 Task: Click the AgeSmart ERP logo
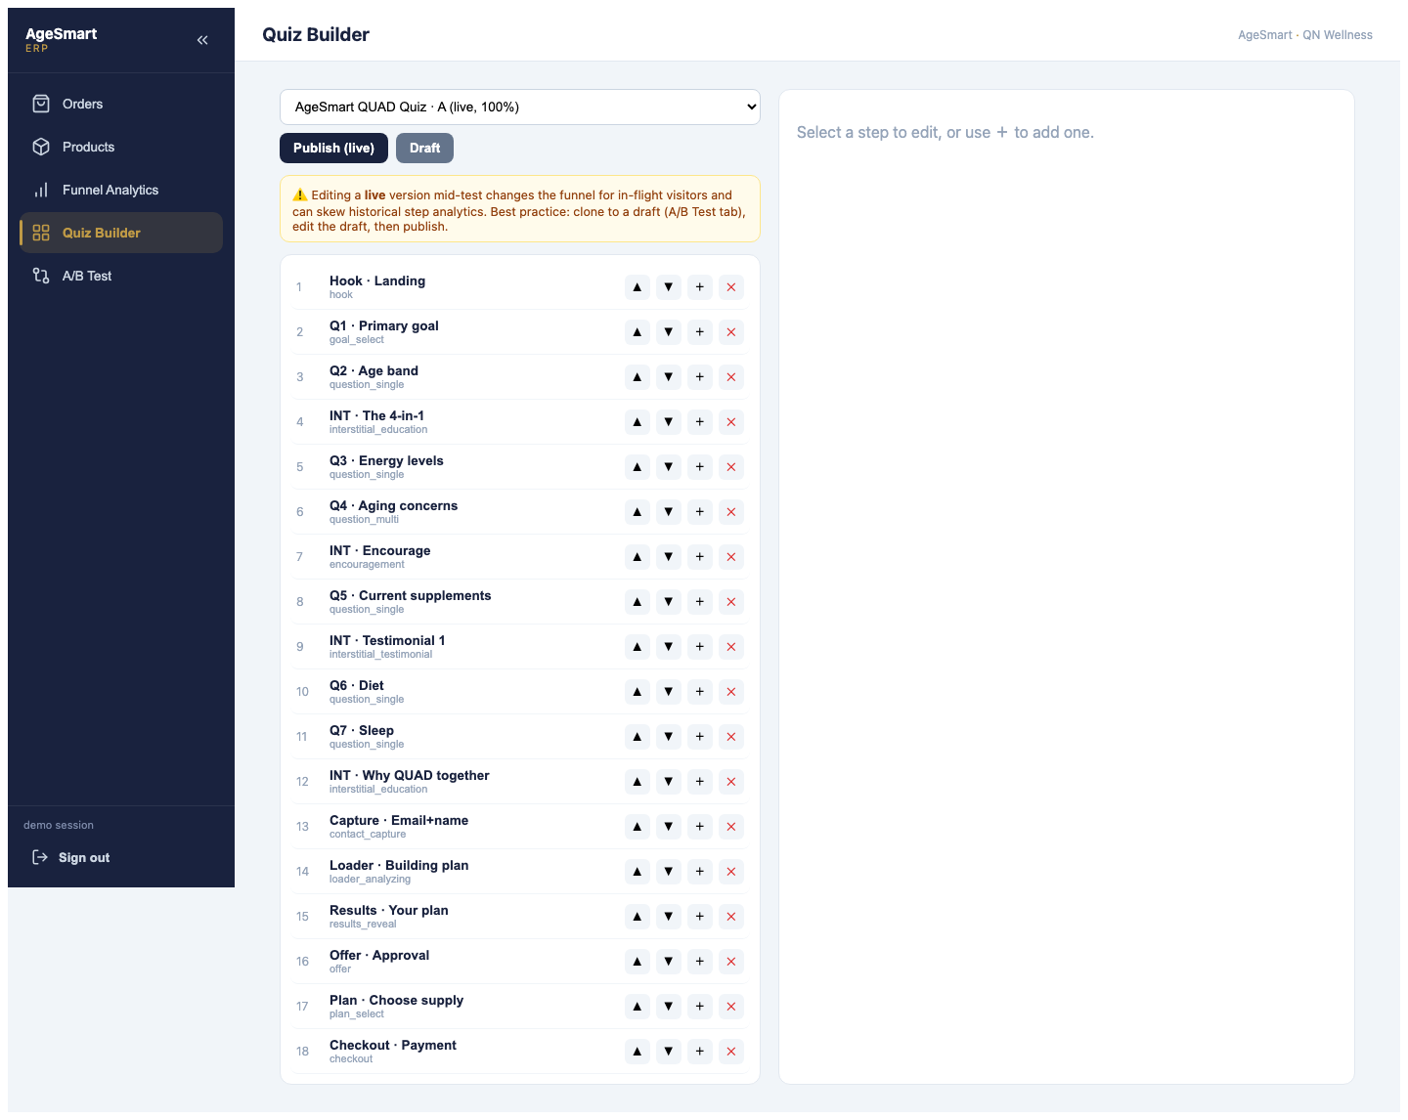[61, 39]
